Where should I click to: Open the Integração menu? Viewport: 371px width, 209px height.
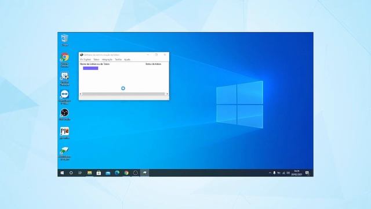point(107,59)
